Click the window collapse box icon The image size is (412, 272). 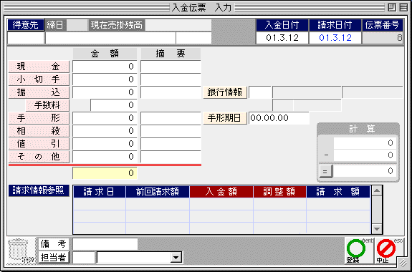click(404, 7)
